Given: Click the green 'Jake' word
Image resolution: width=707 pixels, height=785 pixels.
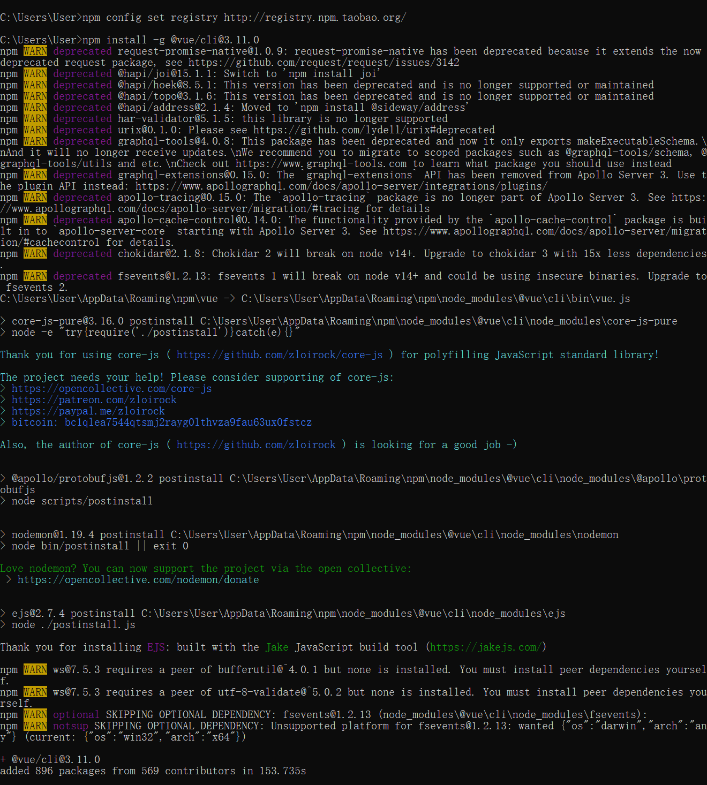Looking at the screenshot, I should pyautogui.click(x=277, y=647).
